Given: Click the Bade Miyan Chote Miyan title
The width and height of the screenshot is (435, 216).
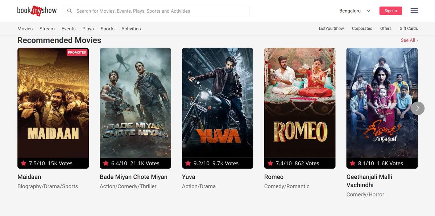Looking at the screenshot, I should (133, 177).
